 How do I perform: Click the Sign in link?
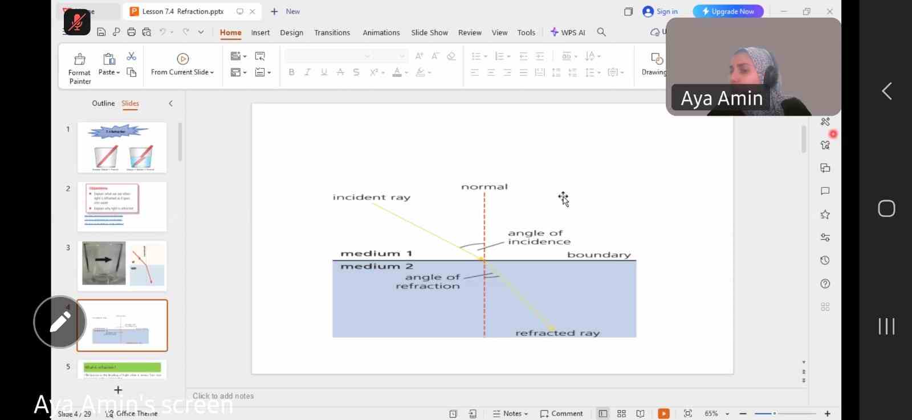[x=666, y=11]
